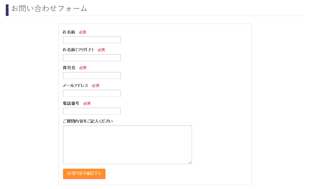Click the 必須 marker beside お名前
This screenshot has height=189, width=309.
(82, 32)
